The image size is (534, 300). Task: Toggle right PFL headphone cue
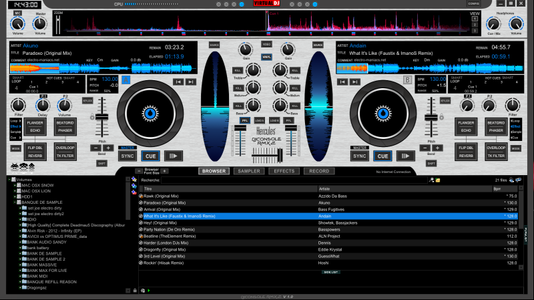288,120
